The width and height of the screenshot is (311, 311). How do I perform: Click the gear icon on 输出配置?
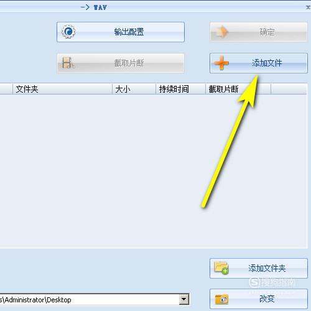click(68, 32)
